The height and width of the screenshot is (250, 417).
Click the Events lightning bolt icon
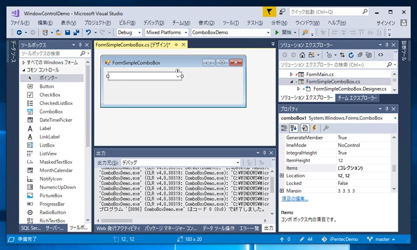coord(314,129)
